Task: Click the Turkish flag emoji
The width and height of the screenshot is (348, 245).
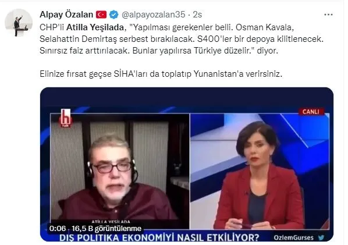Action: [x=101, y=15]
